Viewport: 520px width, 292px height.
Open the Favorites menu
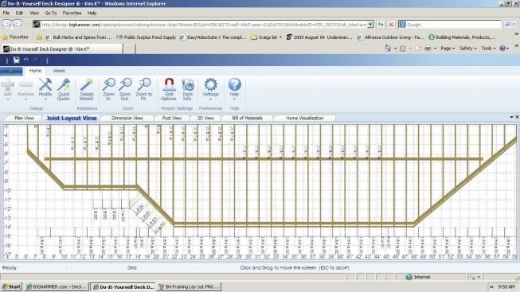point(72,13)
